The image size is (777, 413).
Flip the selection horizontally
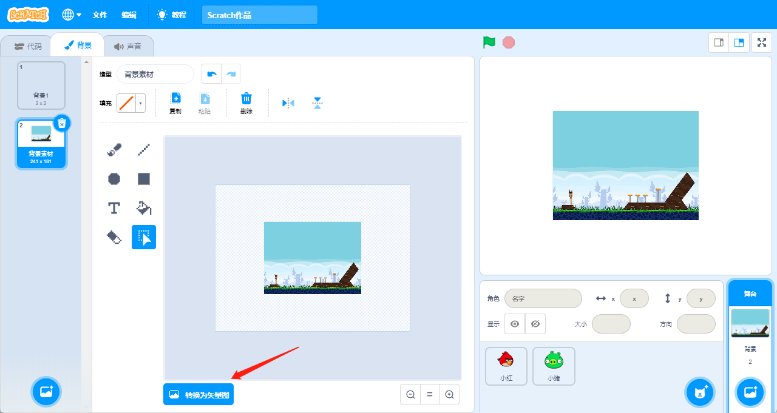click(x=288, y=103)
